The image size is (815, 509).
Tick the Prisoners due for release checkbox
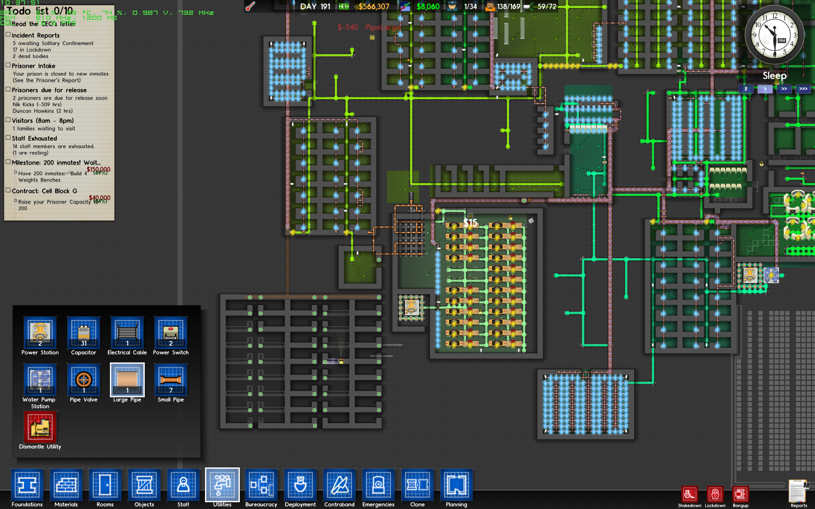8,89
